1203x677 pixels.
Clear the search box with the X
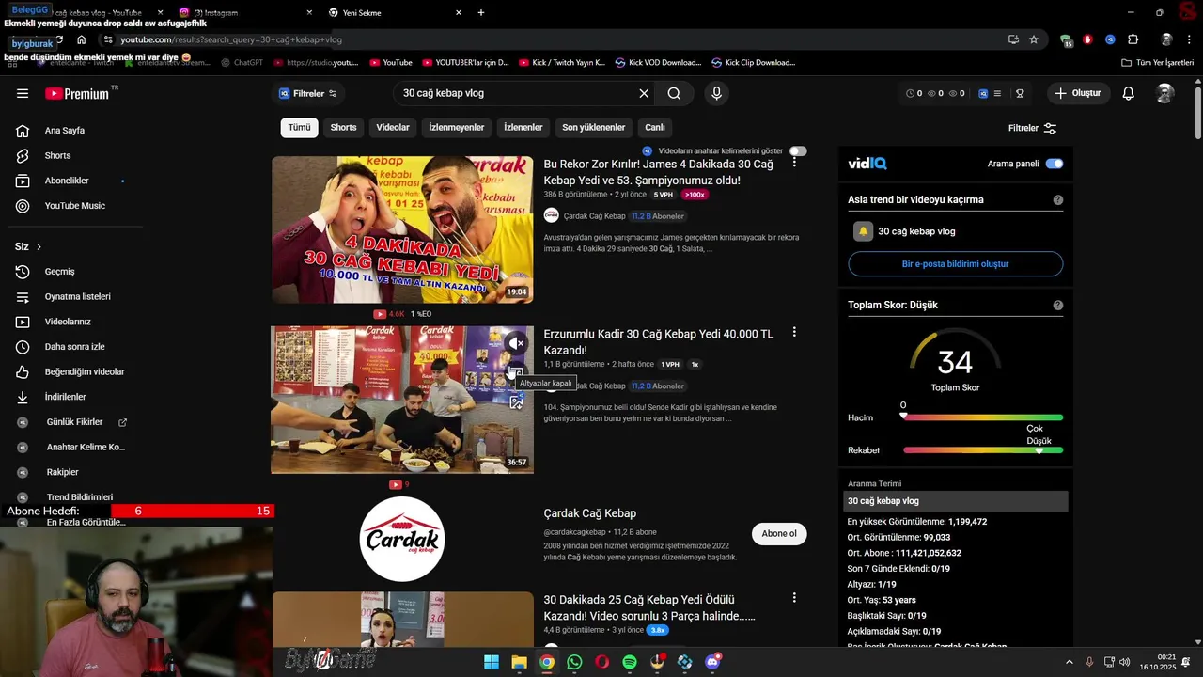(644, 93)
